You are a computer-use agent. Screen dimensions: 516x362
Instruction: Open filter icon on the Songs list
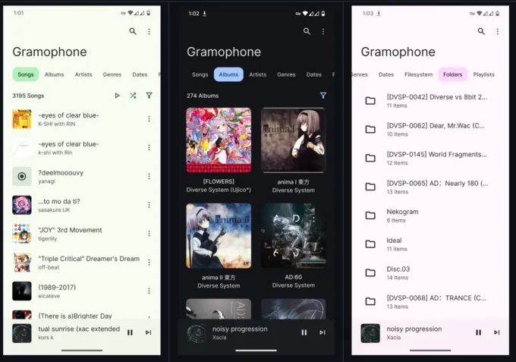click(149, 96)
